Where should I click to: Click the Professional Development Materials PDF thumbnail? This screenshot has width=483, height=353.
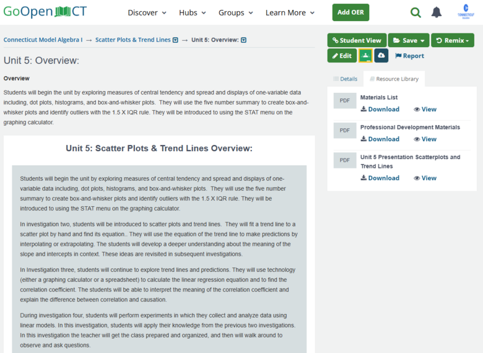pos(345,131)
